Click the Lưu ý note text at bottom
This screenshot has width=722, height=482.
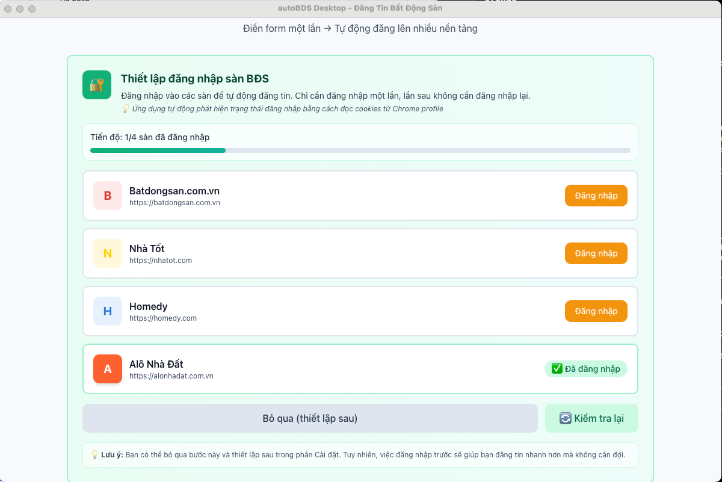pos(363,455)
